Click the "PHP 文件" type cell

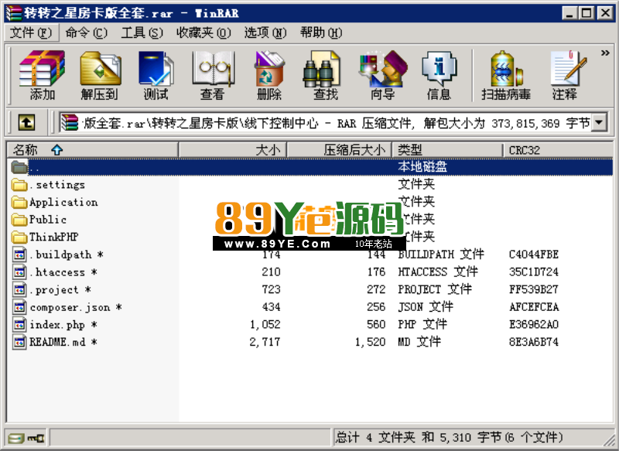422,324
